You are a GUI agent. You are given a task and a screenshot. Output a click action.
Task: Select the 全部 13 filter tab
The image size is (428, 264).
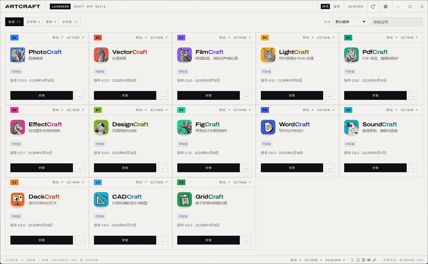14,22
